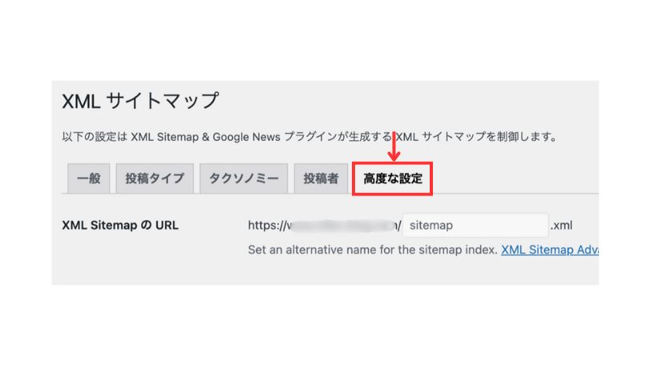
Task: Switch to the 一般 tab
Action: [x=88, y=179]
